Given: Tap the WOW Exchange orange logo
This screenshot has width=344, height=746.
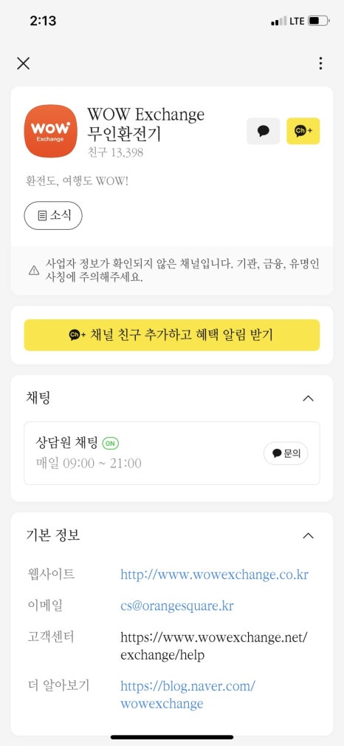Looking at the screenshot, I should (50, 131).
